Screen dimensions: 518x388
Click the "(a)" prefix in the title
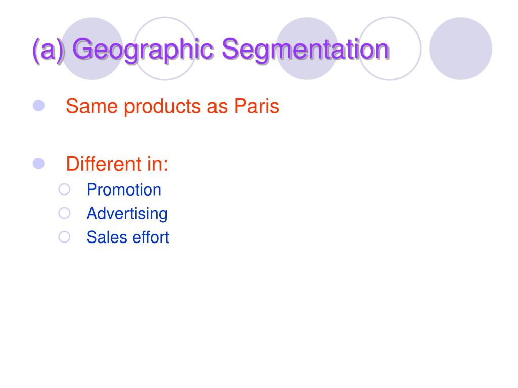point(49,50)
